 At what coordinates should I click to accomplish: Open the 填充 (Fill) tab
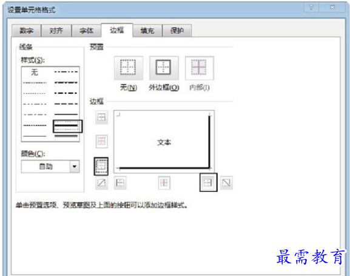(x=147, y=30)
